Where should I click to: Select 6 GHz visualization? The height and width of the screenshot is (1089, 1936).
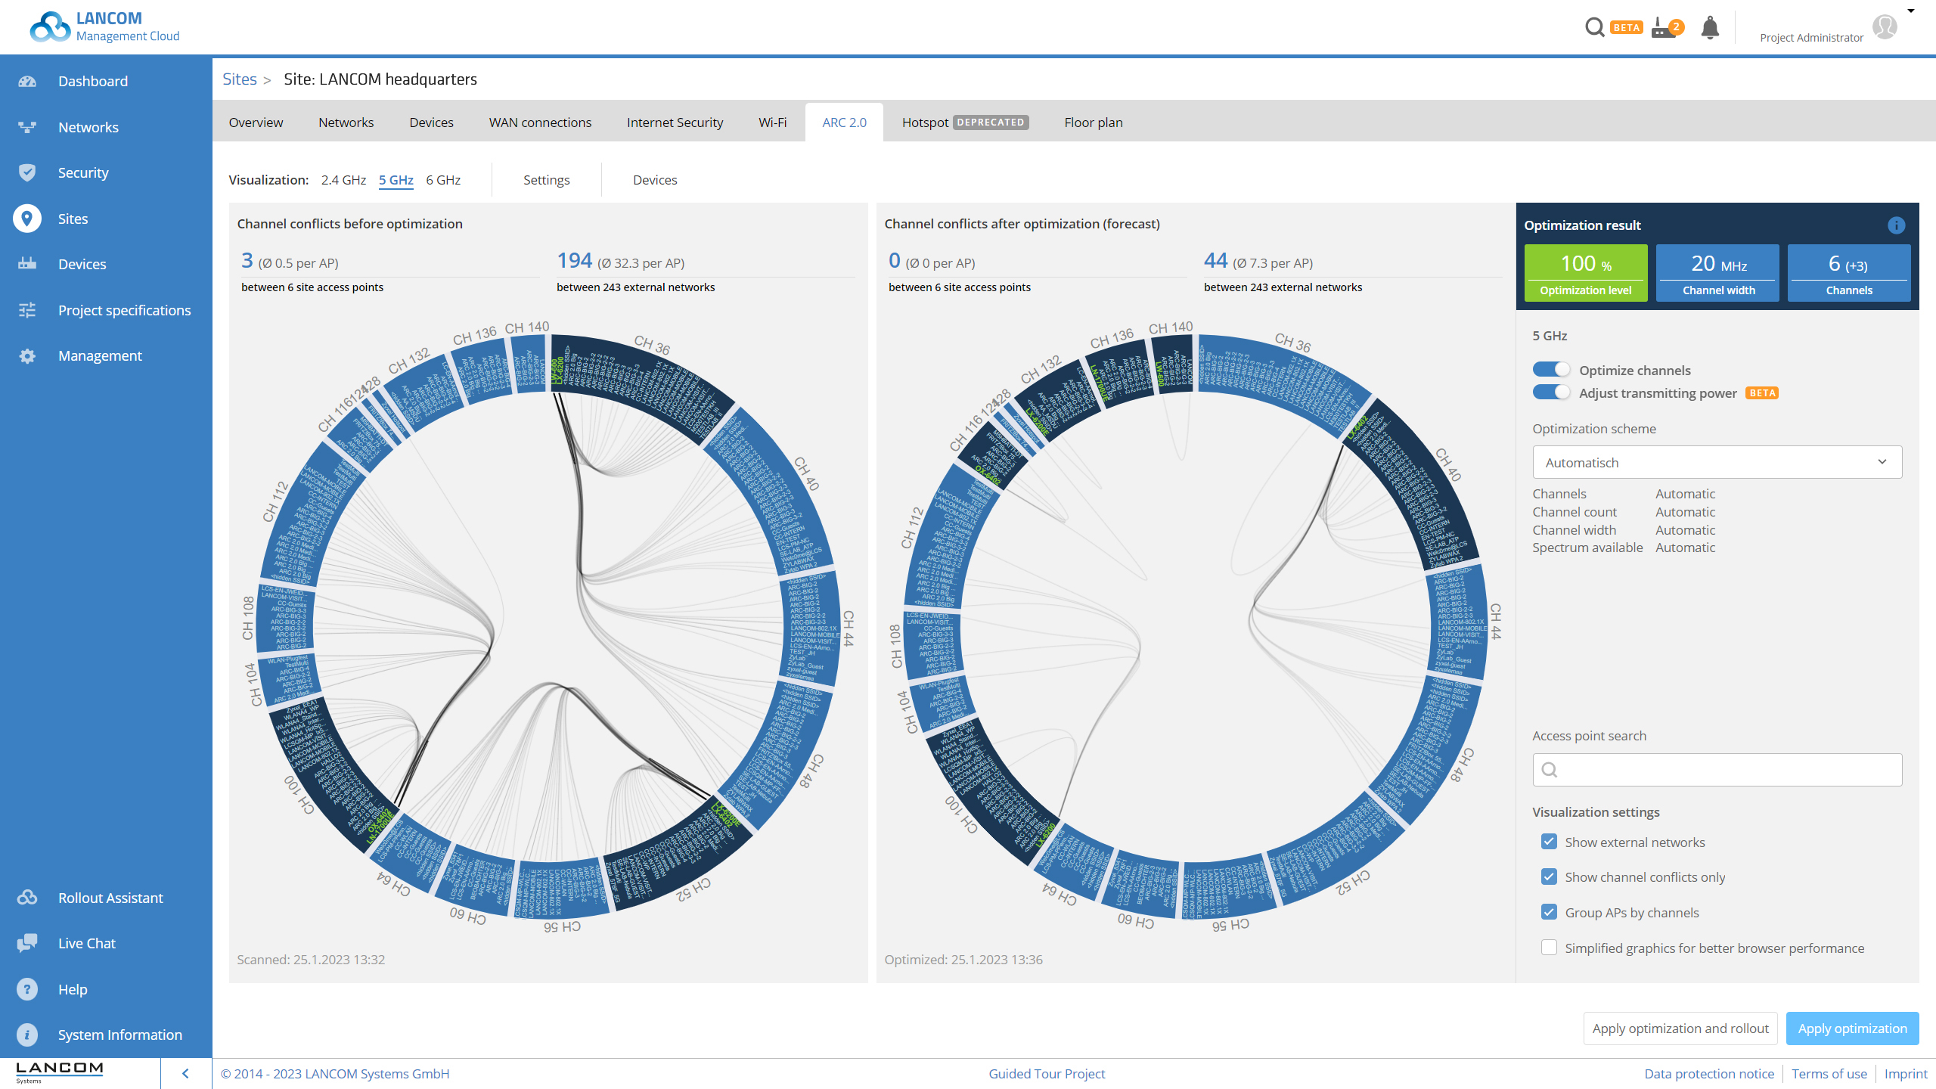click(443, 180)
